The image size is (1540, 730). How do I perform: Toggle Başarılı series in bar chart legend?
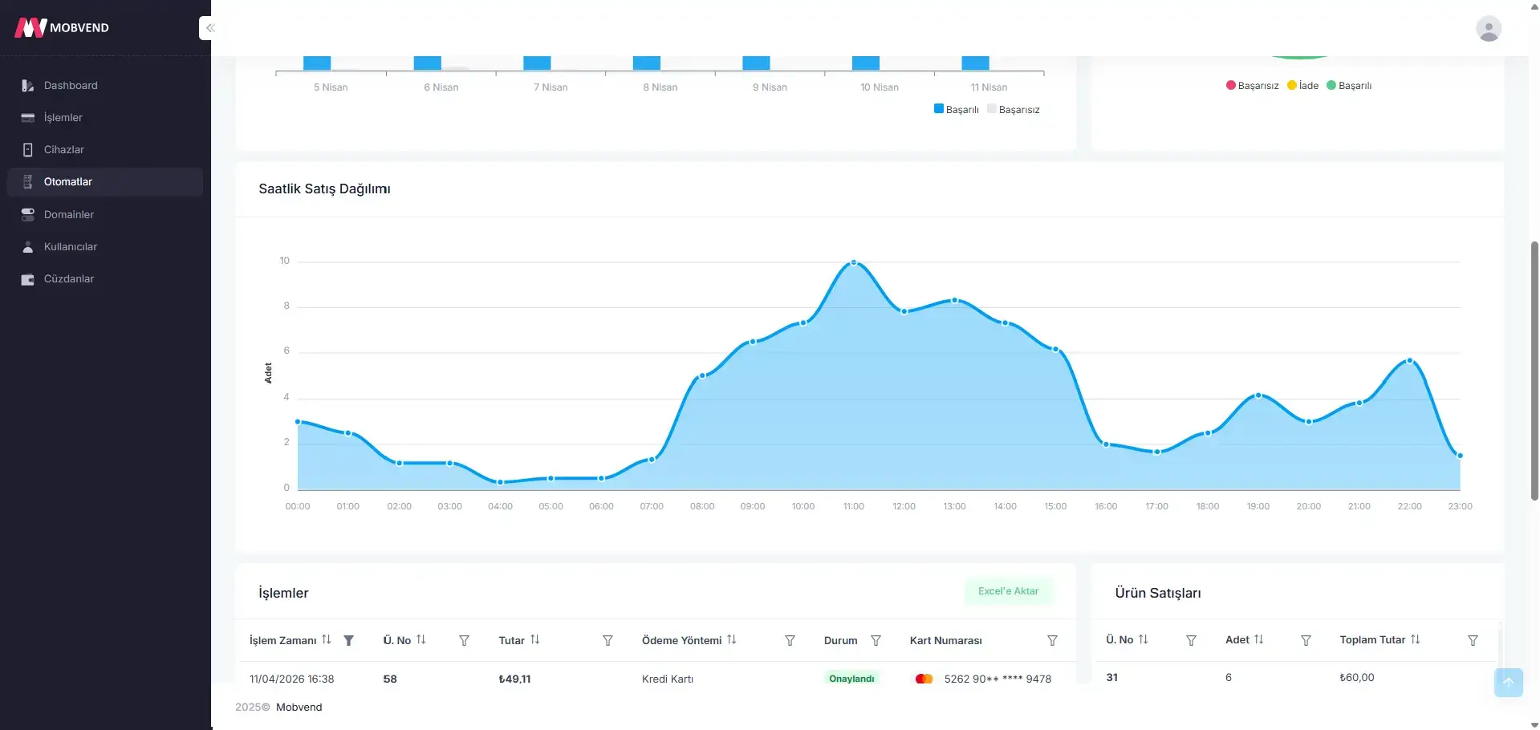(x=956, y=109)
